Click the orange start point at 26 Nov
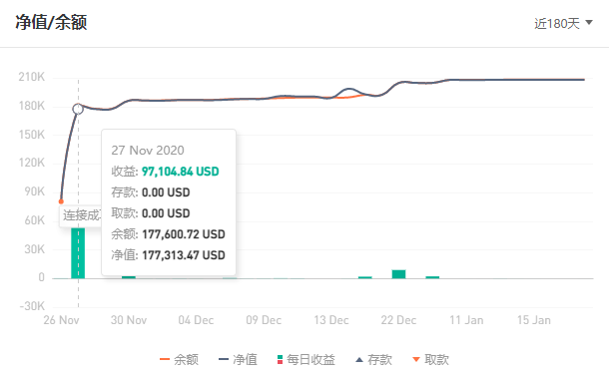The width and height of the screenshot is (609, 376). click(x=61, y=201)
